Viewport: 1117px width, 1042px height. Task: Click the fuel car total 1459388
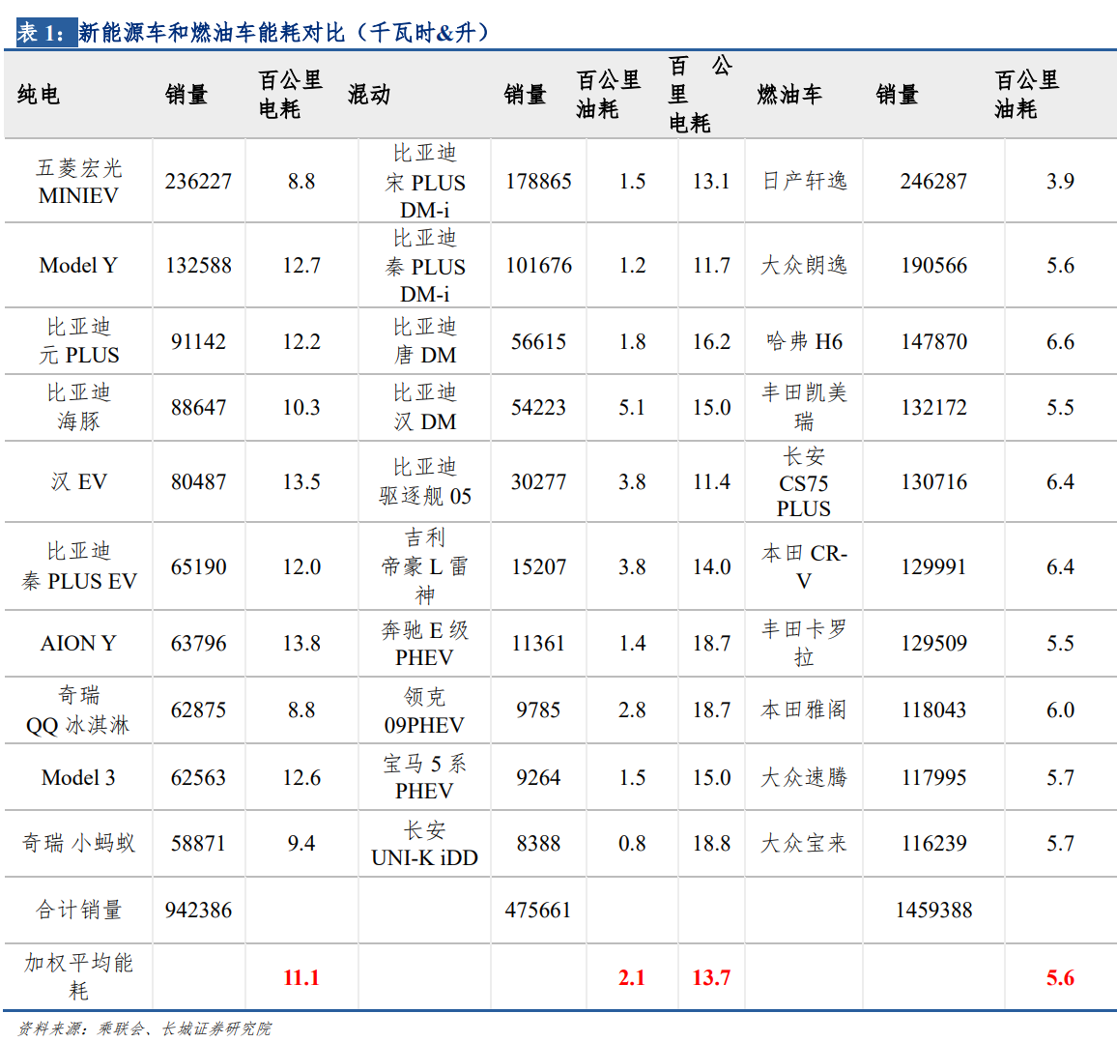click(x=933, y=911)
